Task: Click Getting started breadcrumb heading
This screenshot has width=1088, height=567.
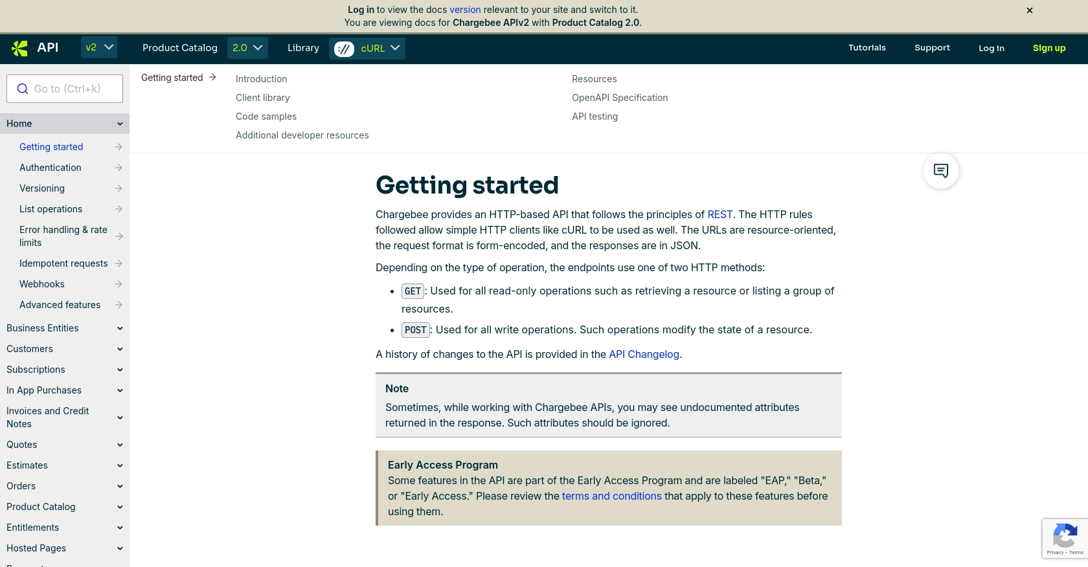Action: pyautogui.click(x=172, y=78)
